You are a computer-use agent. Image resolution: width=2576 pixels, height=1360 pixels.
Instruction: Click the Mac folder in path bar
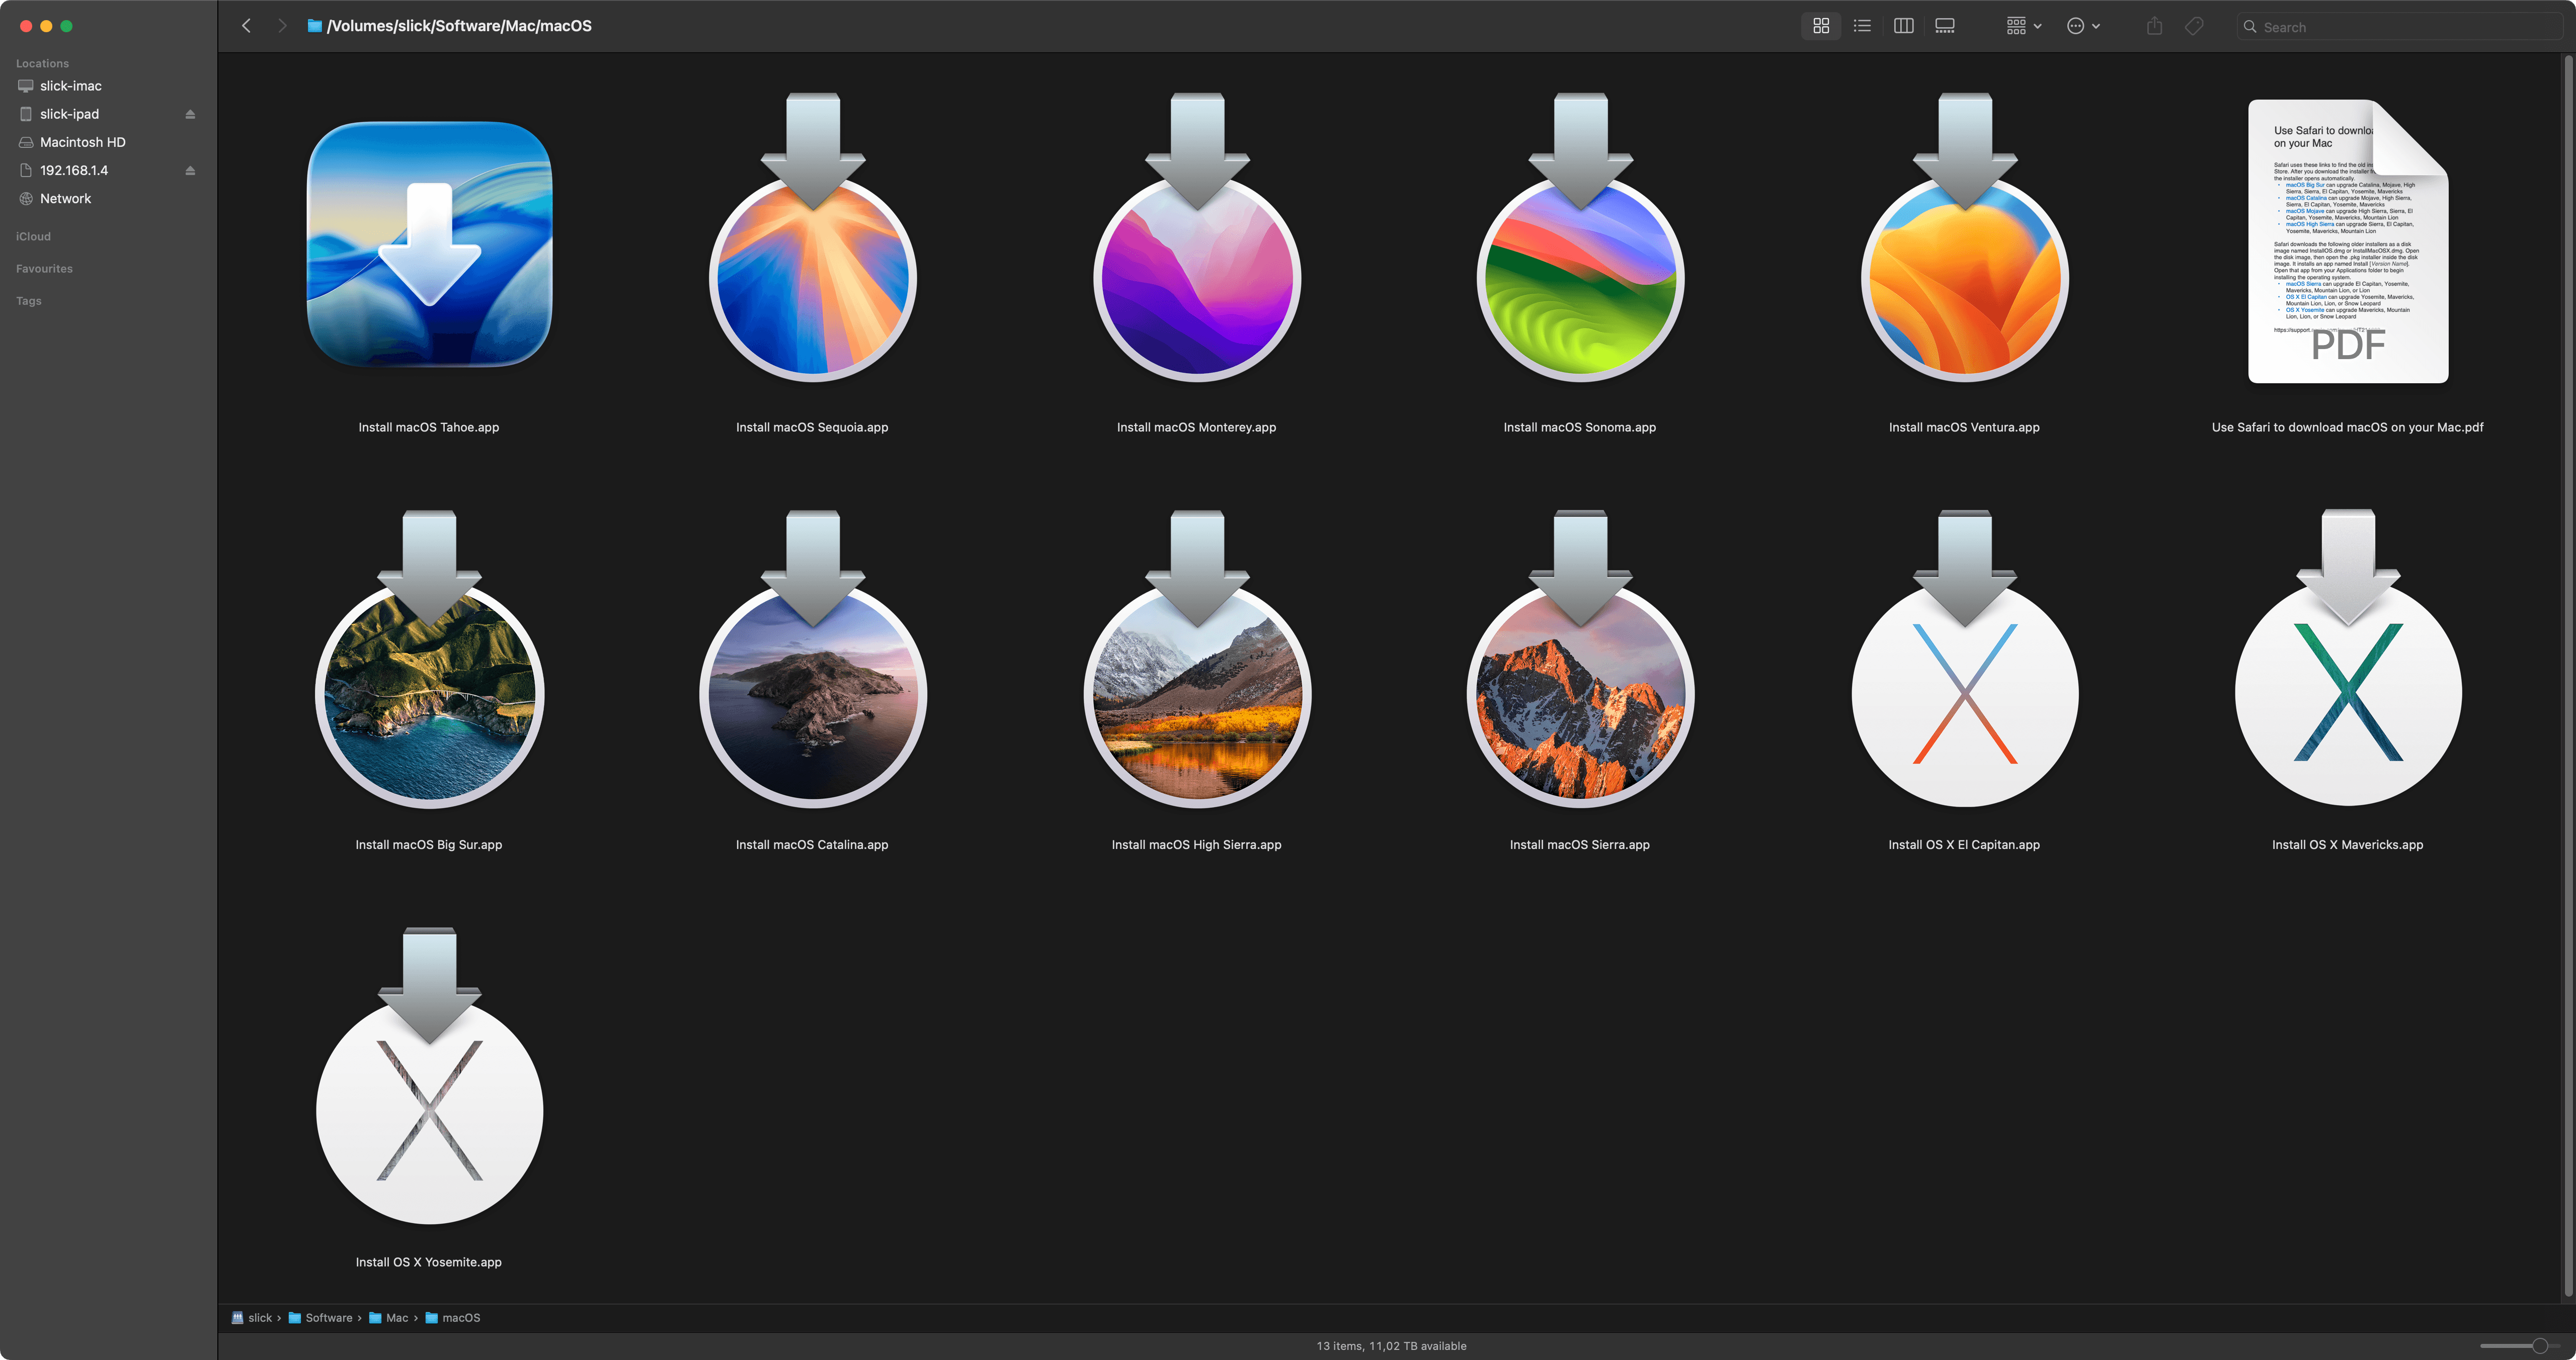click(396, 1318)
